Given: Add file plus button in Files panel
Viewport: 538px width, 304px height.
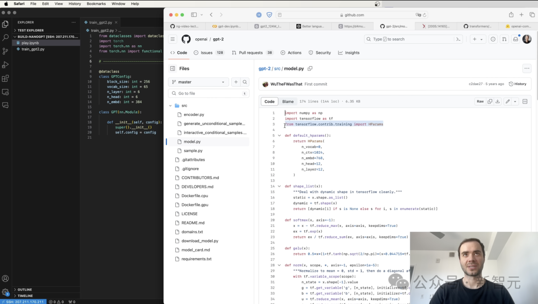Looking at the screenshot, I should coord(236,82).
